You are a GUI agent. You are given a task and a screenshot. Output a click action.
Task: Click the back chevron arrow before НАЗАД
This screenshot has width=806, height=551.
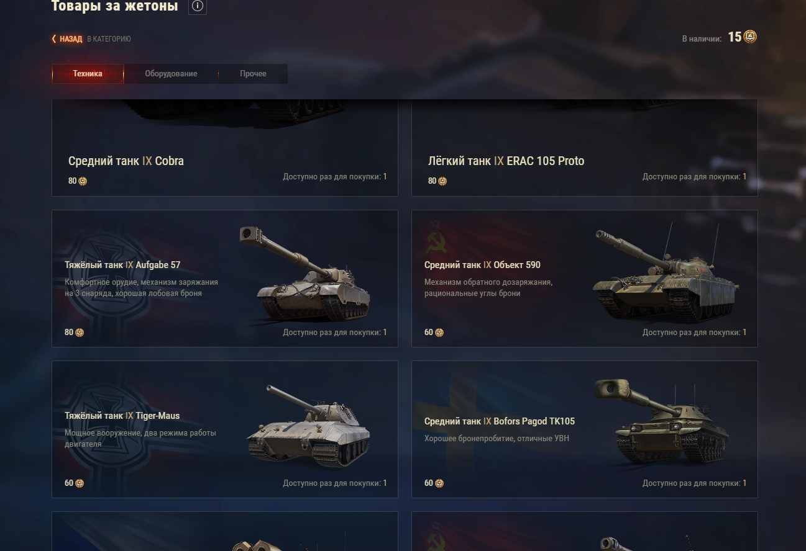(54, 39)
